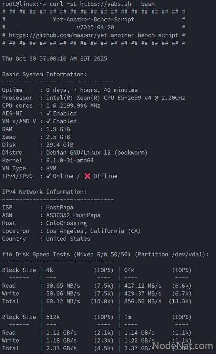Click the date line Thu Oct 30
The height and width of the screenshot is (354, 216).
(x=54, y=59)
